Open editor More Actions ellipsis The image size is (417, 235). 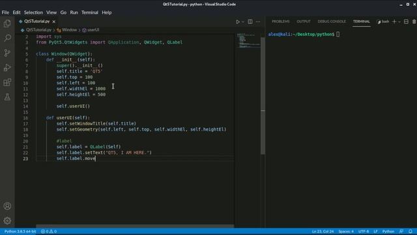click(258, 22)
